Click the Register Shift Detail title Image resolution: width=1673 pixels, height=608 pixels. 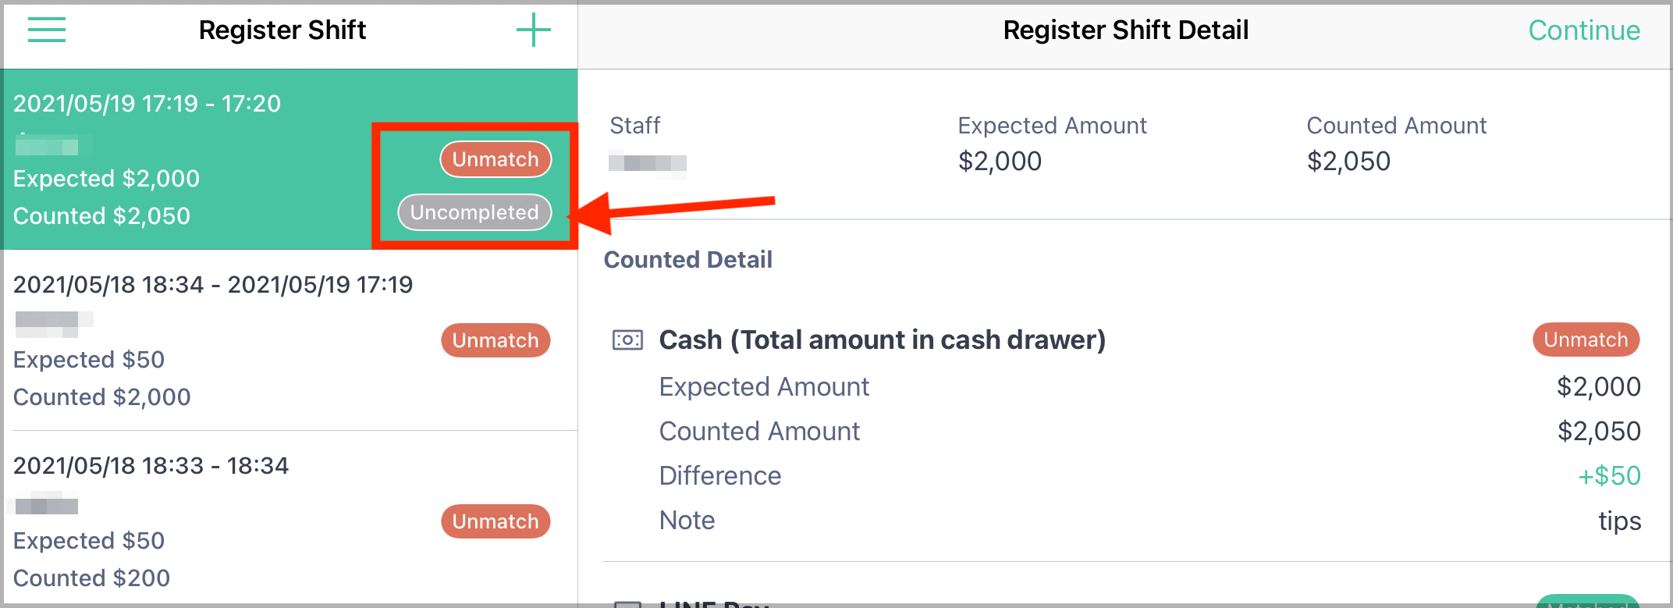pos(1126,30)
